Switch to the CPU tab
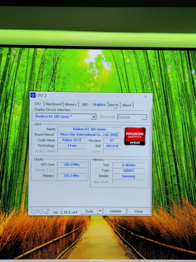Screen dimensions: 196x262 coord(37,104)
